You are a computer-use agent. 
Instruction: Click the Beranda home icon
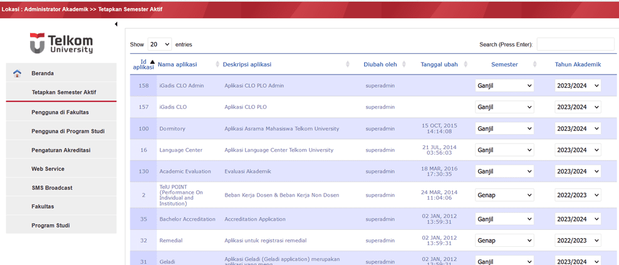pos(17,73)
